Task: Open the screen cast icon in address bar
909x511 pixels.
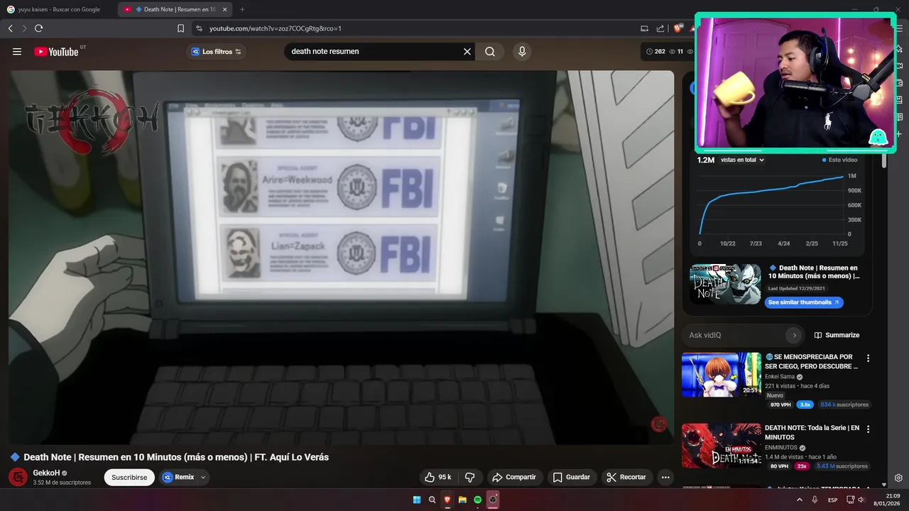Action: (x=644, y=28)
